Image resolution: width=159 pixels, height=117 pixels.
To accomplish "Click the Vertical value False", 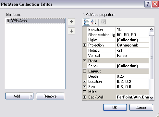I will [x=132, y=56].
